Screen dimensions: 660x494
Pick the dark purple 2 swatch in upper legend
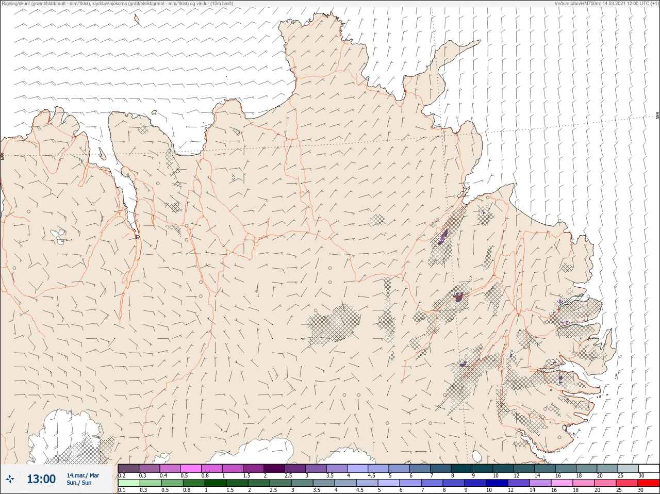(274, 468)
